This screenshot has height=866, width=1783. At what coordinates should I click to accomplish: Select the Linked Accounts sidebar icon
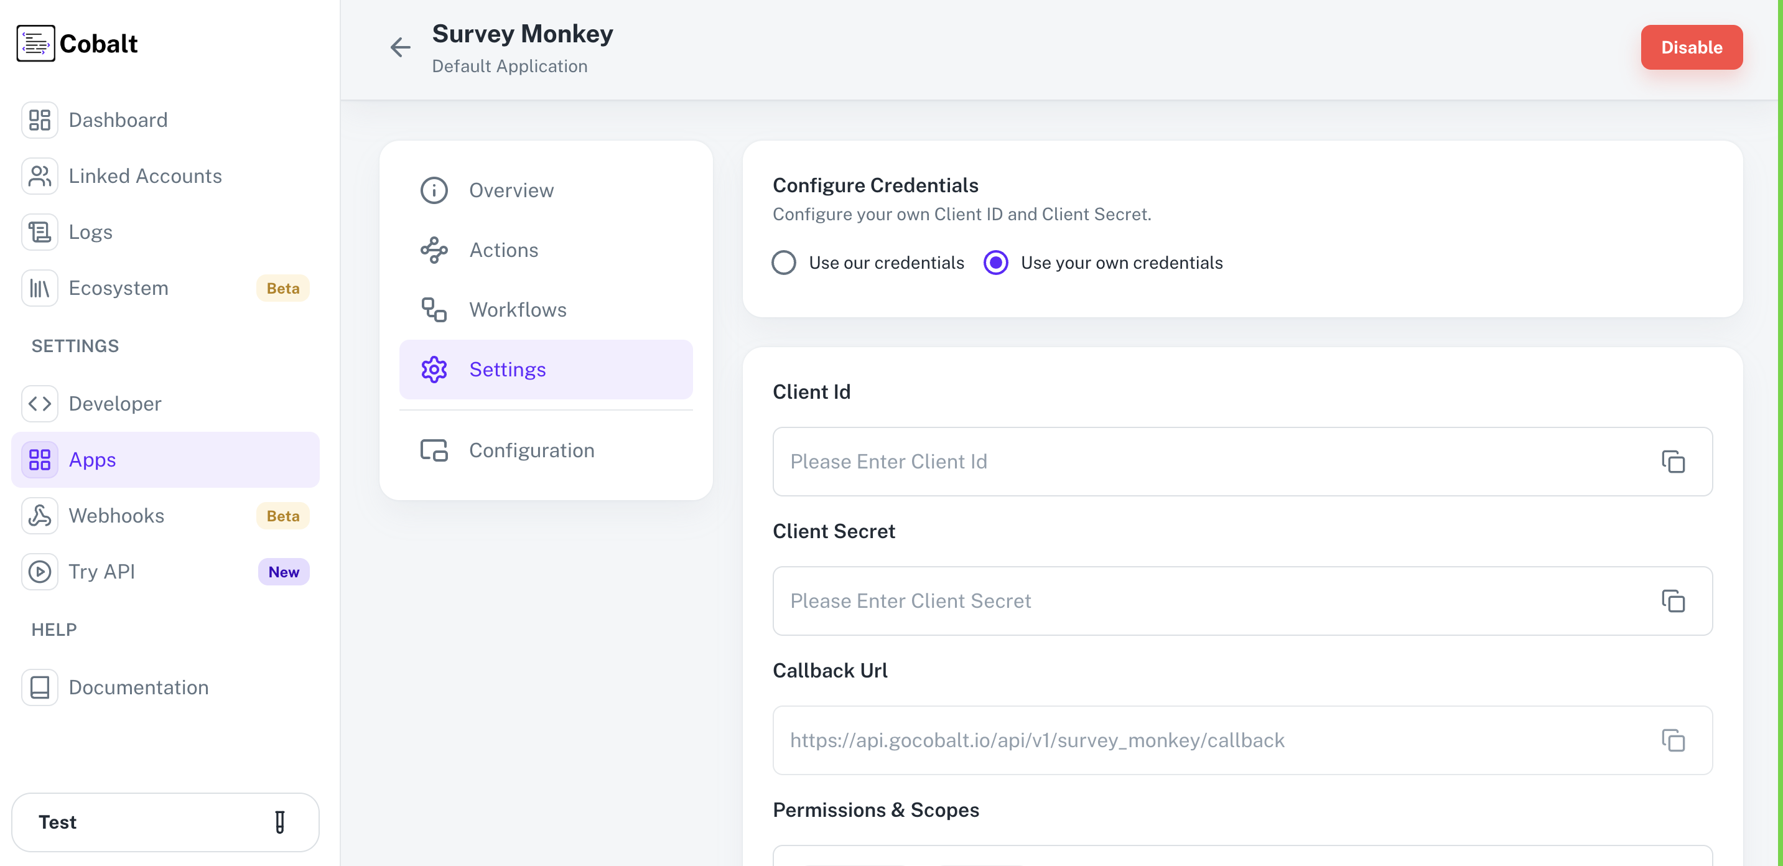(x=39, y=176)
